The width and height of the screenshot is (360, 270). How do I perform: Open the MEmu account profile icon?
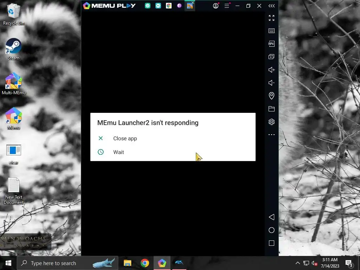coord(216,6)
